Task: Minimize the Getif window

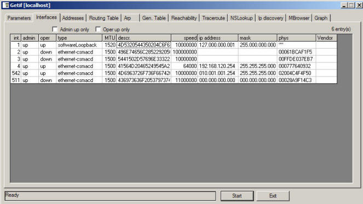Action: tap(344, 5)
